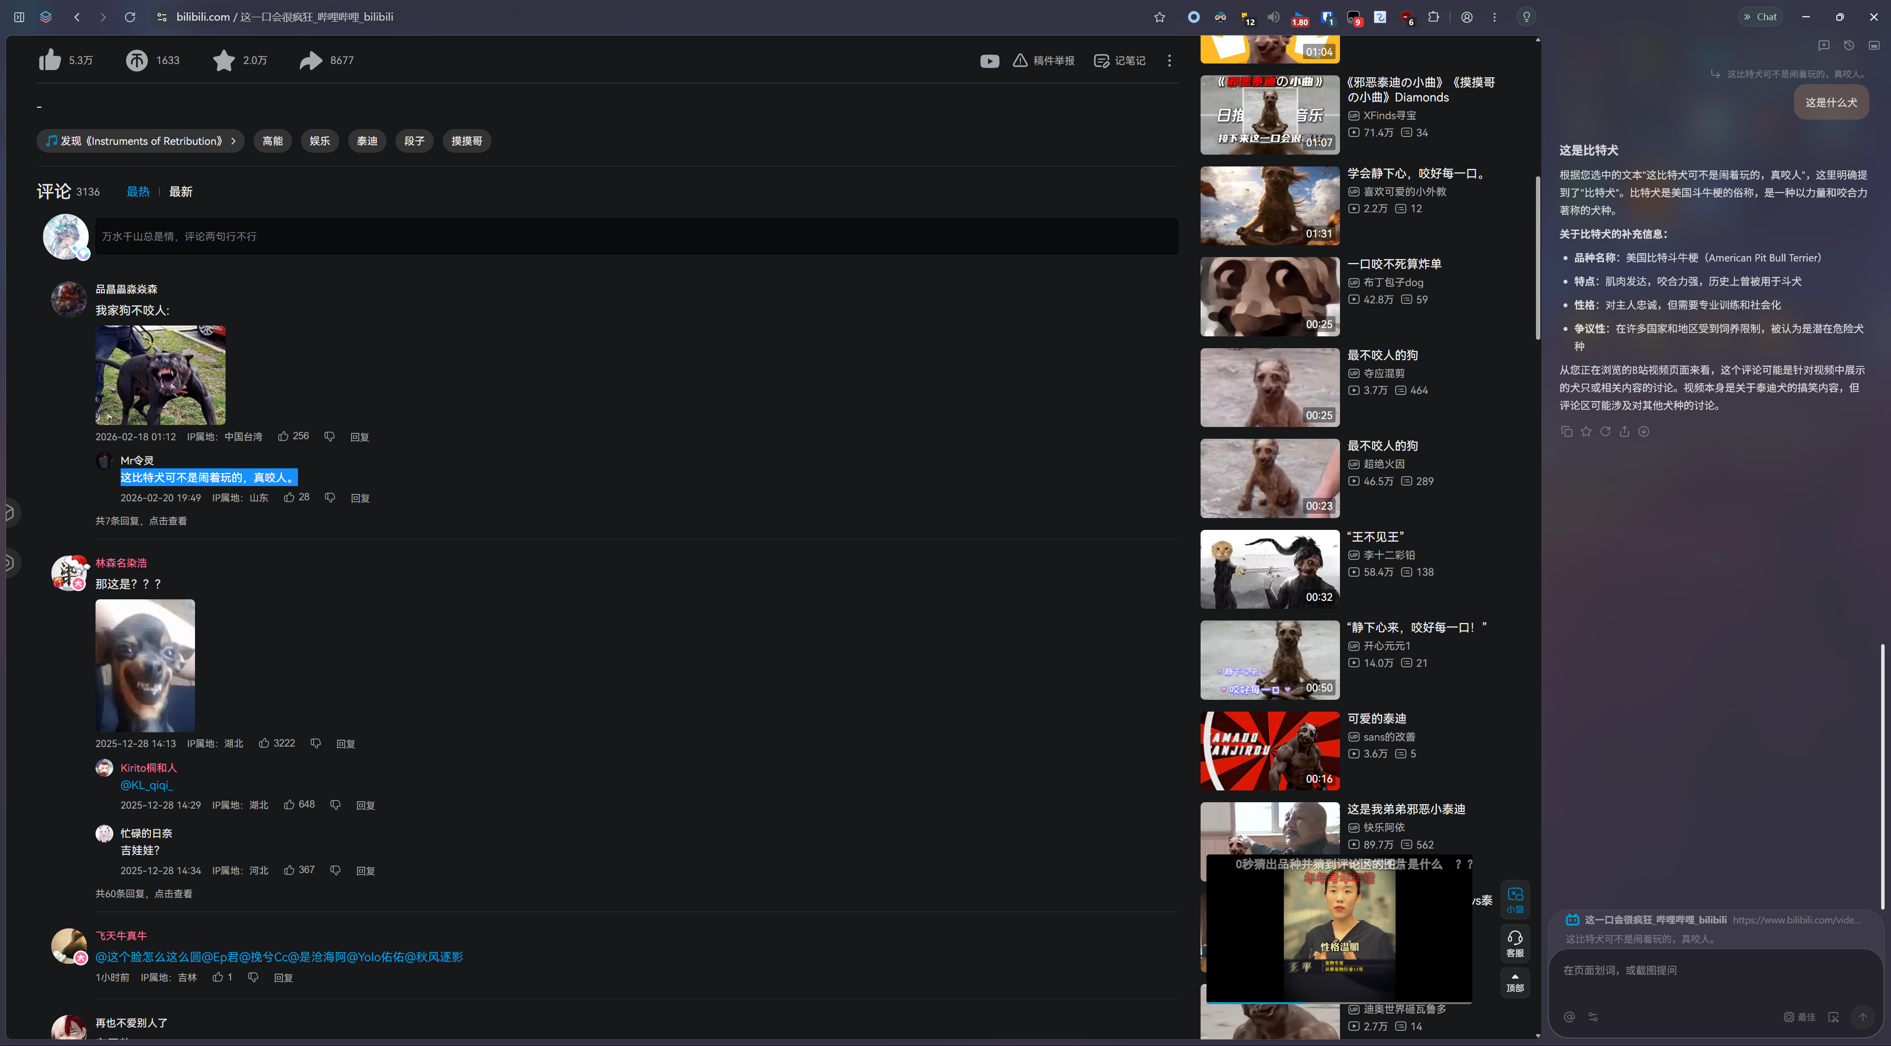
Task: Switch comments to 最新 sorting
Action: (x=181, y=192)
